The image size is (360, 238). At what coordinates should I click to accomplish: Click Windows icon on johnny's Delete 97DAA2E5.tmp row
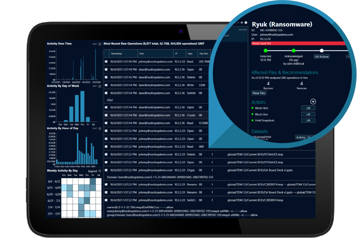(106, 154)
